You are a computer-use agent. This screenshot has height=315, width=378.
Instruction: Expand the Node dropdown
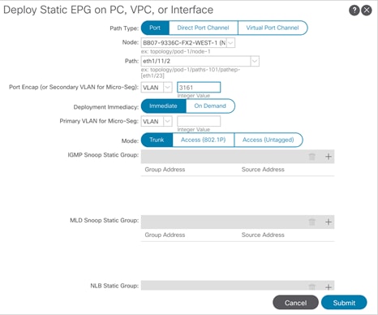(x=230, y=43)
